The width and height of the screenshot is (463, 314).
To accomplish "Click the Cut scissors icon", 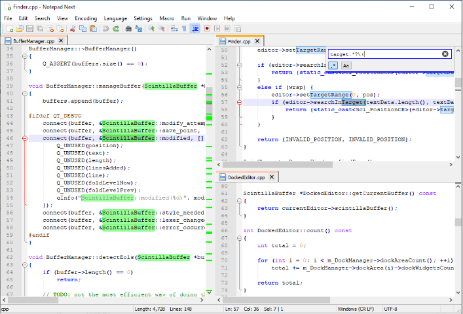I will pyautogui.click(x=73, y=29).
